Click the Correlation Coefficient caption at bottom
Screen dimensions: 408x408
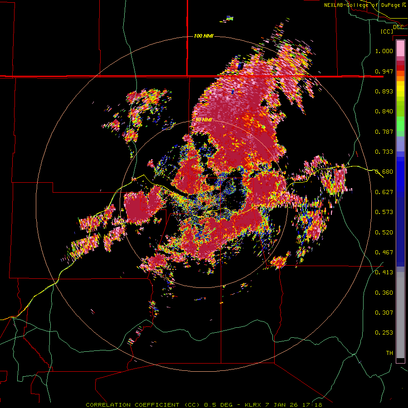coord(204,405)
